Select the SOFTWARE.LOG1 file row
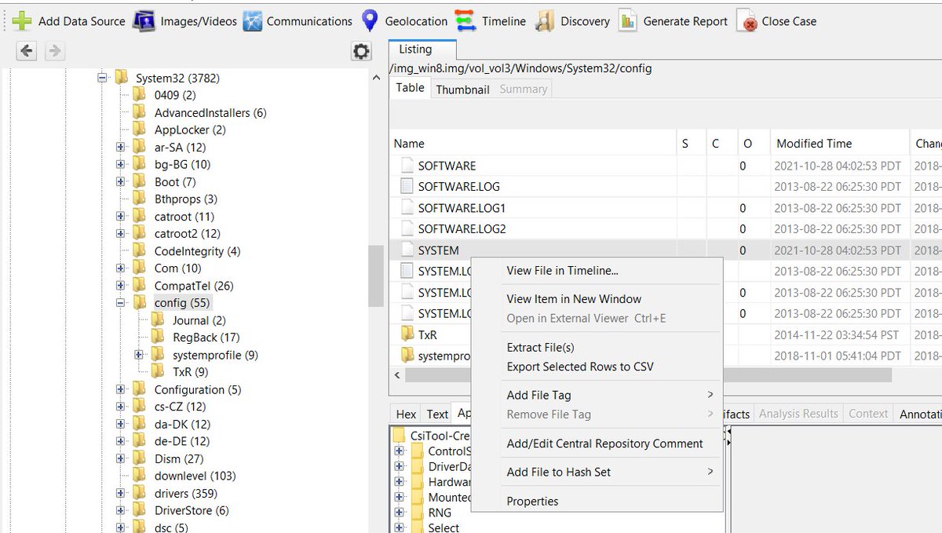The height and width of the screenshot is (533, 942). [666, 208]
